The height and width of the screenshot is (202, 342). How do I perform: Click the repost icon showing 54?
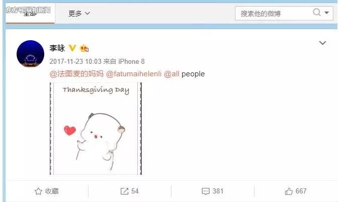click(124, 191)
